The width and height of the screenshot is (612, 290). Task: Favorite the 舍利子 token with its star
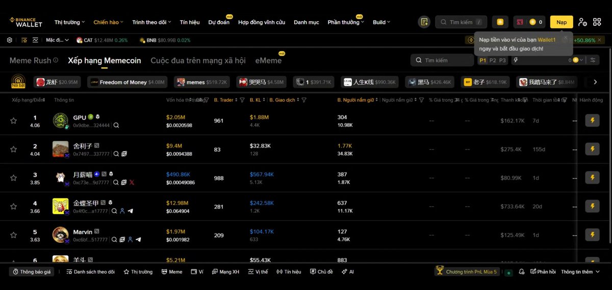[x=13, y=149]
